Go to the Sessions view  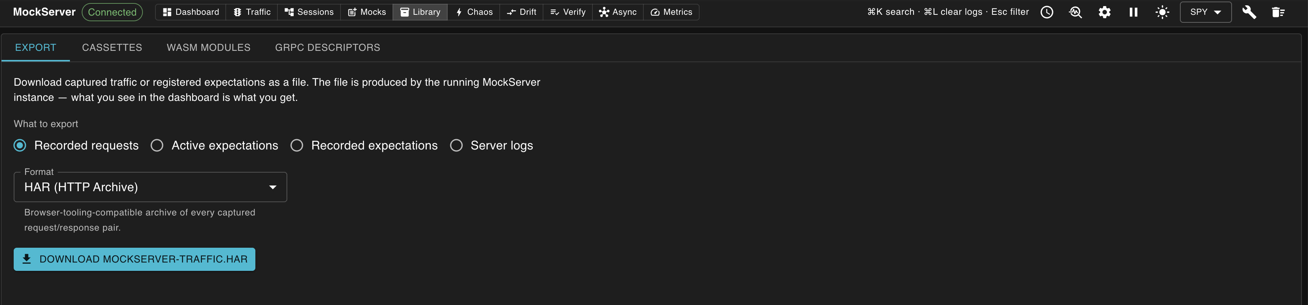click(309, 12)
